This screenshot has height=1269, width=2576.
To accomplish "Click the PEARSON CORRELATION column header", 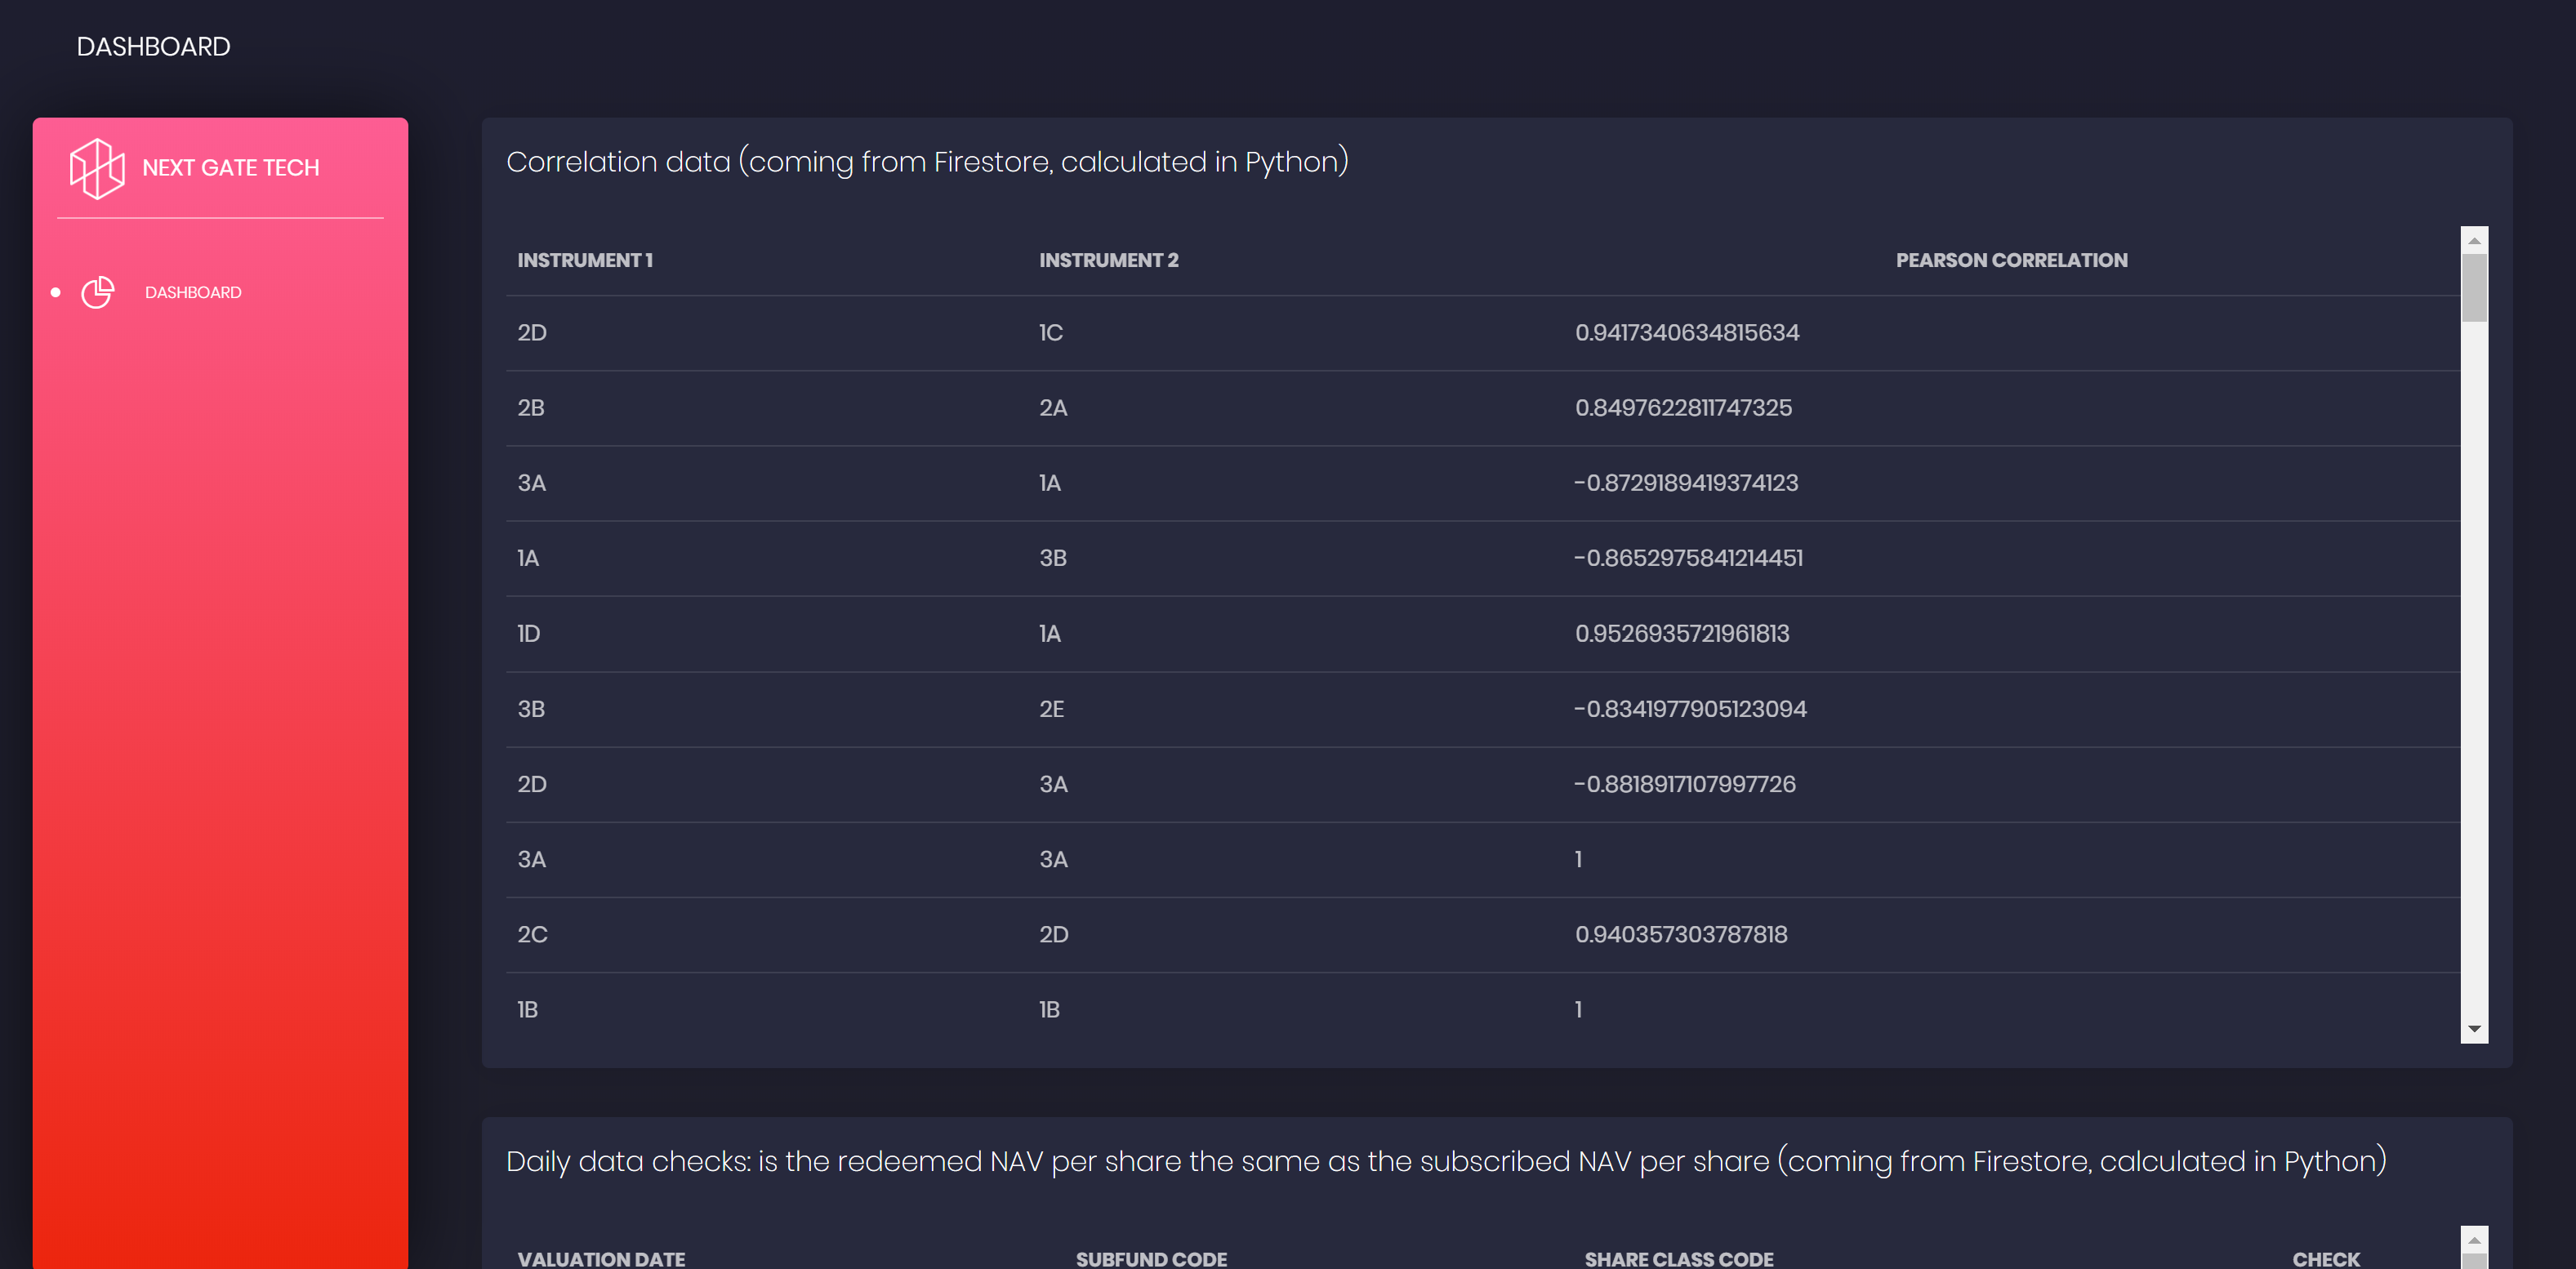I will pos(2010,260).
